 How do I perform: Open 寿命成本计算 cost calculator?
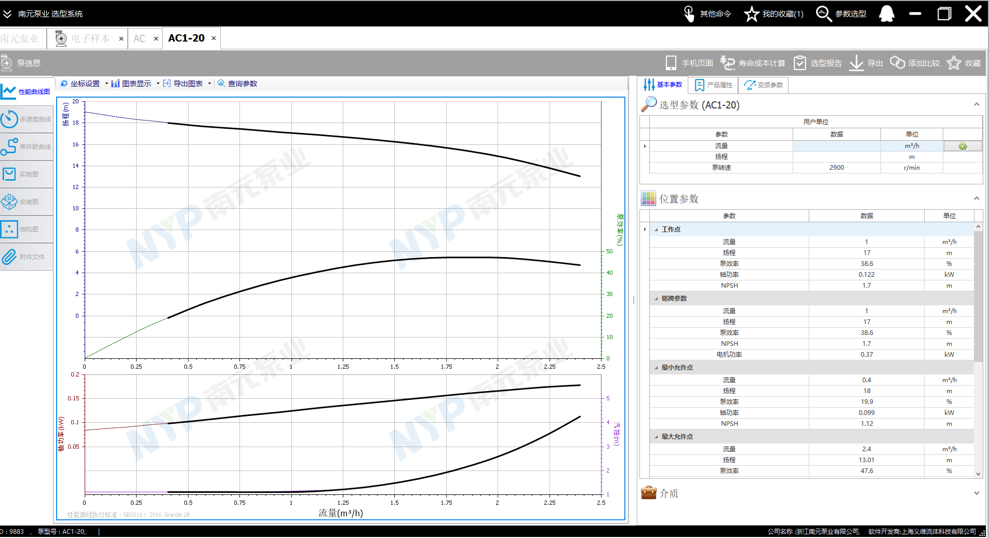(753, 63)
